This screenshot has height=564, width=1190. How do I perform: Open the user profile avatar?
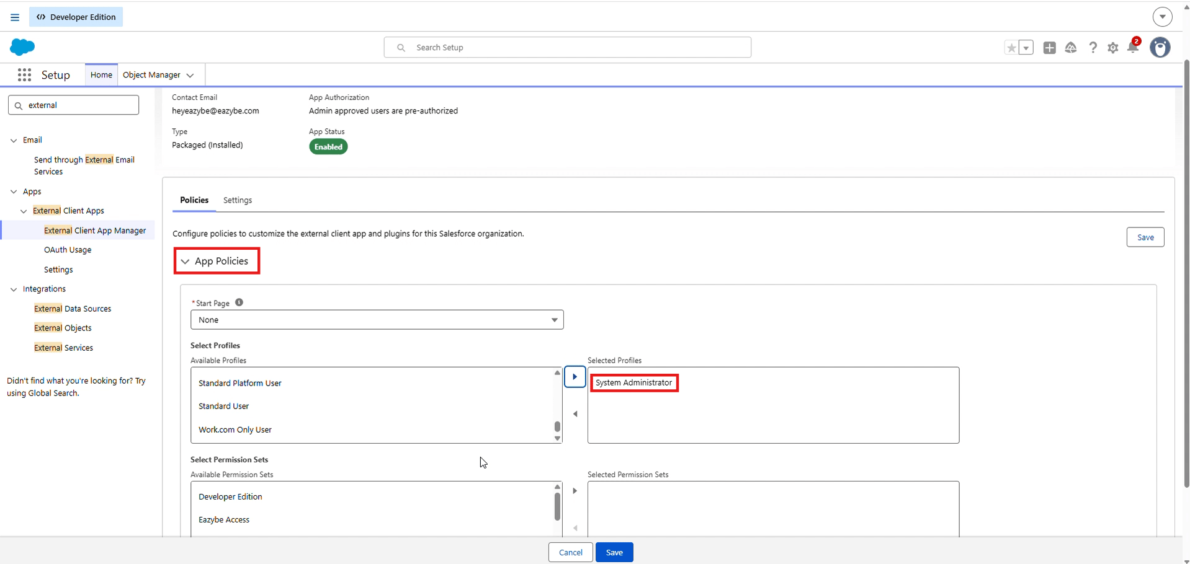tap(1160, 47)
